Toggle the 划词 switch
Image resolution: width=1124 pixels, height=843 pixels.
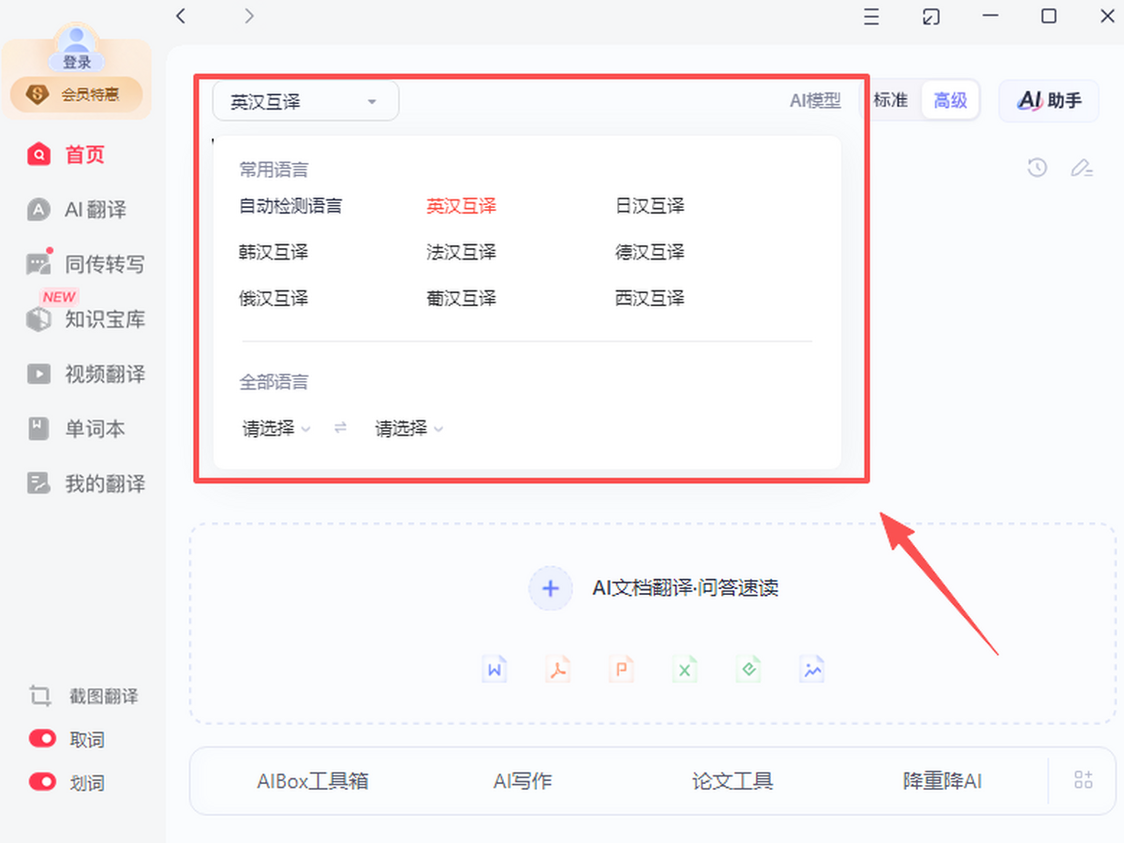[x=43, y=781]
